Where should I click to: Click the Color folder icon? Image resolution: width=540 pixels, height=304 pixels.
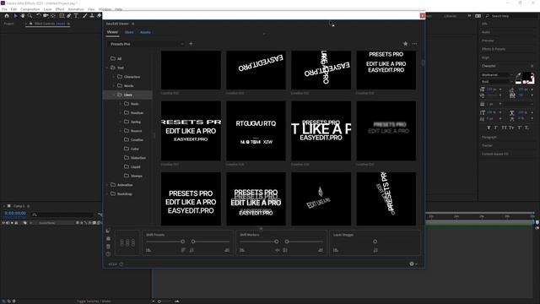coord(127,149)
